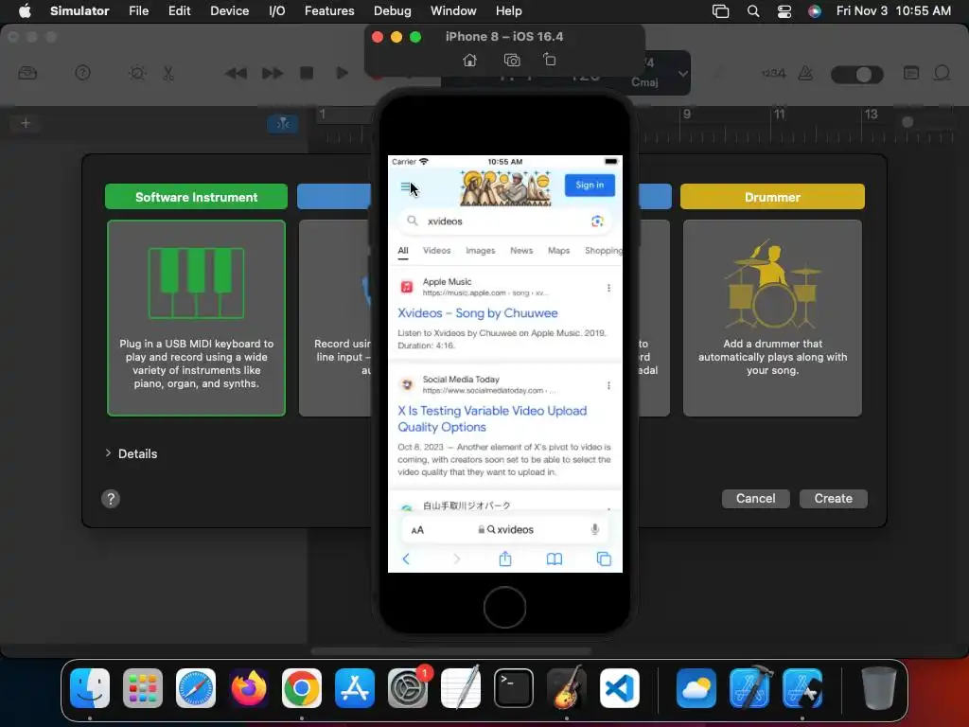
Task: Click GarageBand Smart Controls dial icon
Action: [136, 73]
